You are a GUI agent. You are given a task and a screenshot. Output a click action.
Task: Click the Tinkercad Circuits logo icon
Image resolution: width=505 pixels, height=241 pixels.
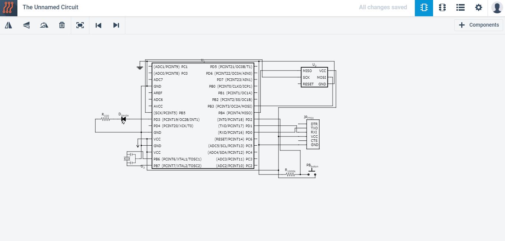point(9,8)
